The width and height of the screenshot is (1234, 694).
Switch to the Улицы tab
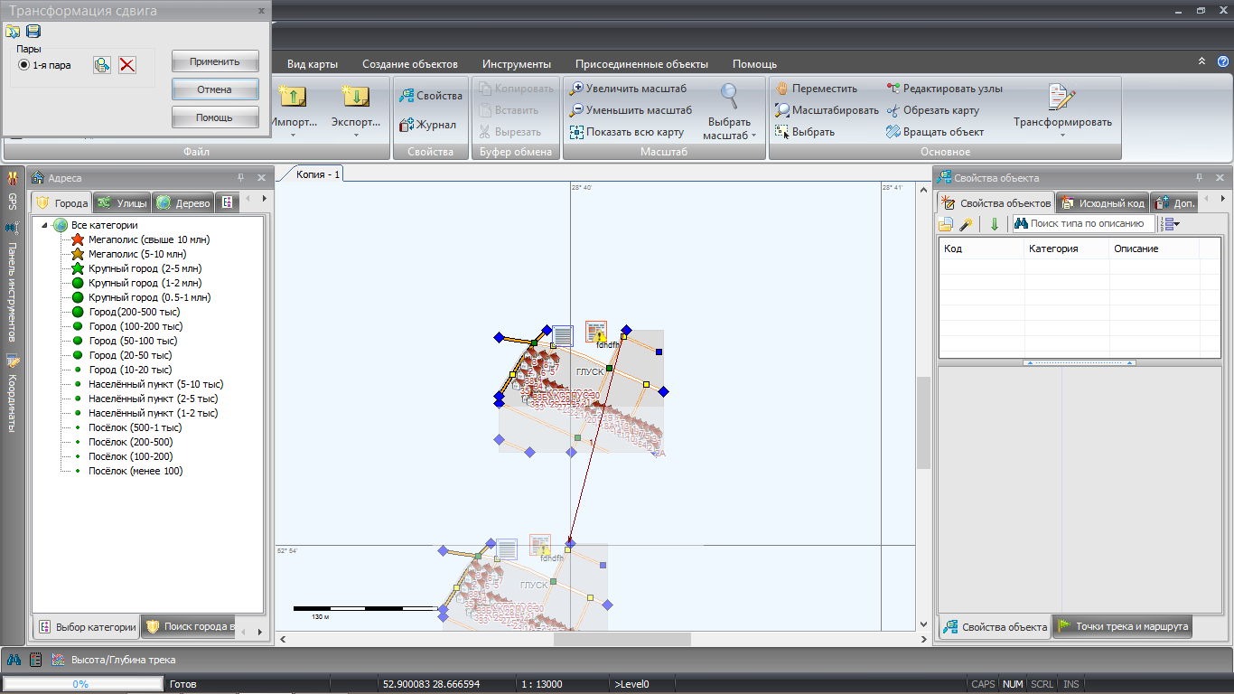123,203
